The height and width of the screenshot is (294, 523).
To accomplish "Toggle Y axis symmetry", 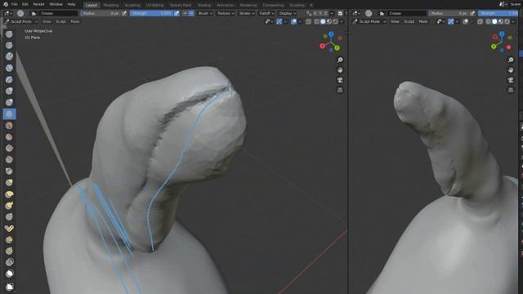I will [x=320, y=13].
